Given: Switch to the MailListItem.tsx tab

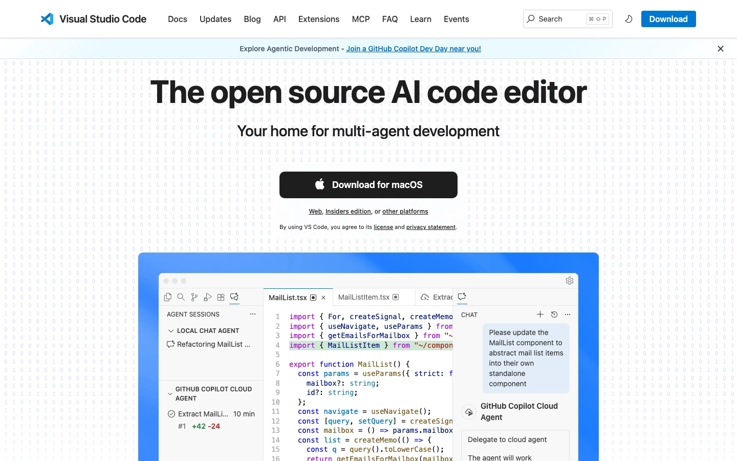Looking at the screenshot, I should click(363, 297).
